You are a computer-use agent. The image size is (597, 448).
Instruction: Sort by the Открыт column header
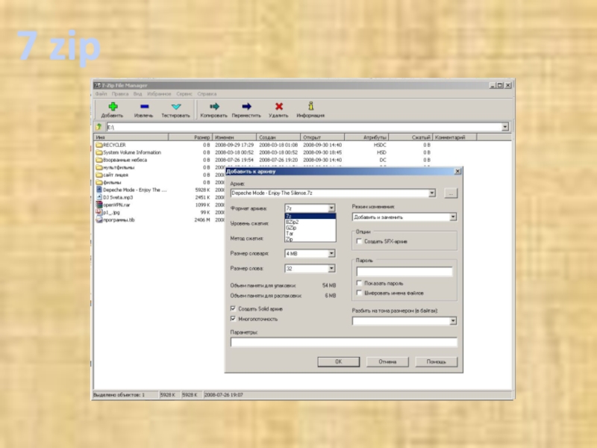(x=322, y=137)
